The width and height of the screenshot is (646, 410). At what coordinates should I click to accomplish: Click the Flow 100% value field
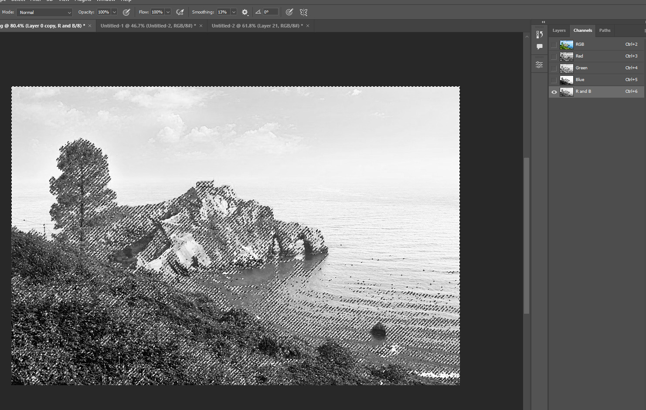point(157,12)
